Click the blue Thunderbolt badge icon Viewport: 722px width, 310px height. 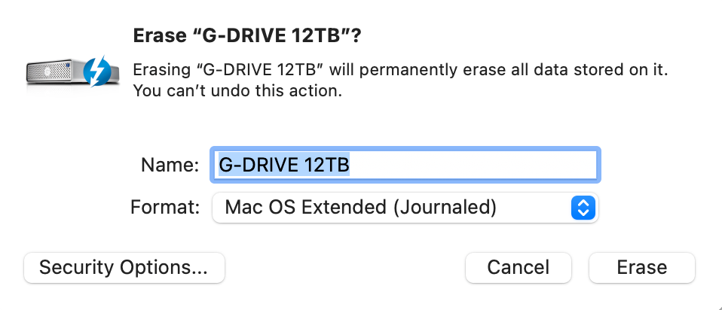pos(98,70)
